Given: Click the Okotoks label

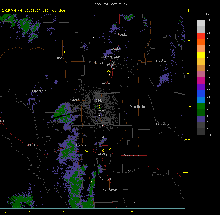Looking at the screenshot, I should 105,179.
